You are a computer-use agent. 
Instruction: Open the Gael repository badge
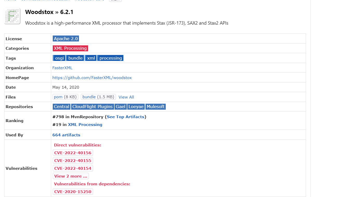coord(121,107)
